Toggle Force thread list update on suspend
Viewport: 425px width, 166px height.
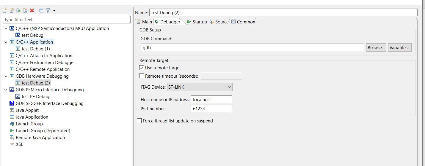pyautogui.click(x=139, y=121)
